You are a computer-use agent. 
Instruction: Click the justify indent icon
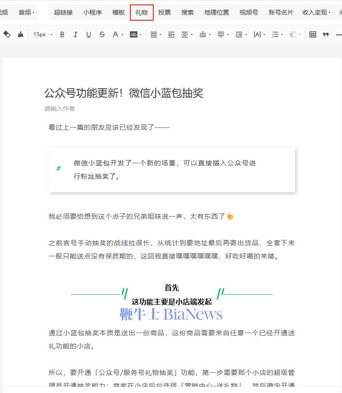pyautogui.click(x=171, y=34)
